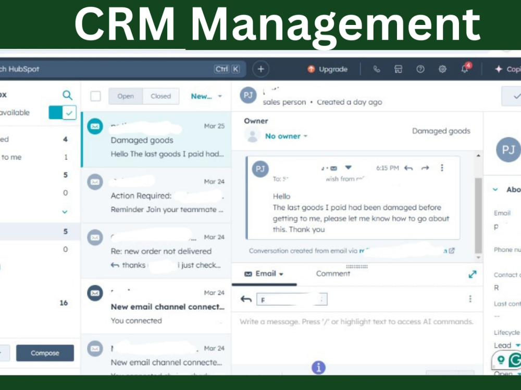This screenshot has width=521, height=390.
Task: Click the large PJ contact avatar
Action: (508, 150)
